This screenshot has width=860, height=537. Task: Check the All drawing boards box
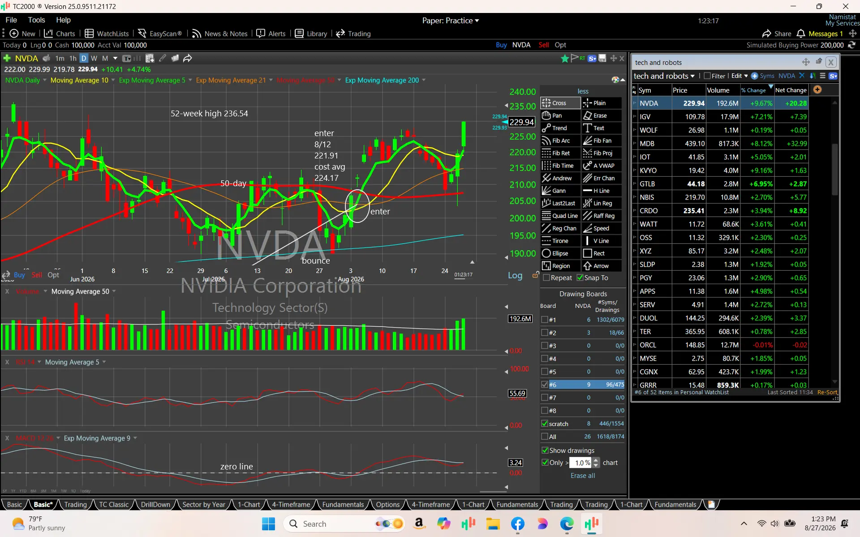(x=545, y=436)
